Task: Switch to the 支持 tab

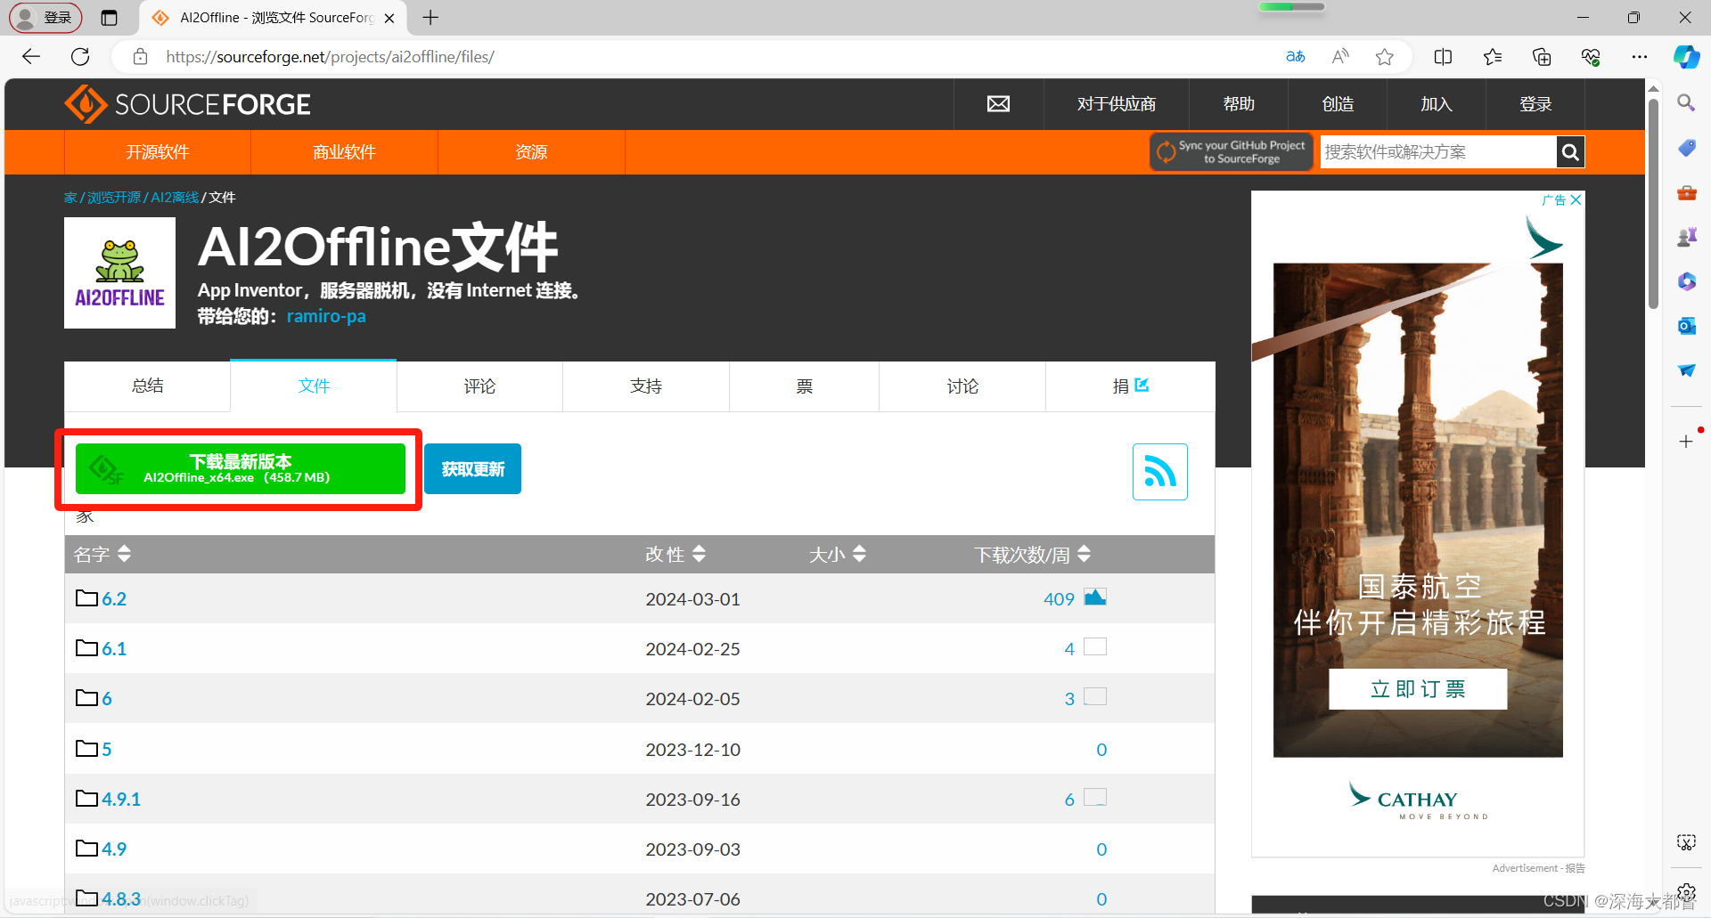Action: [646, 386]
